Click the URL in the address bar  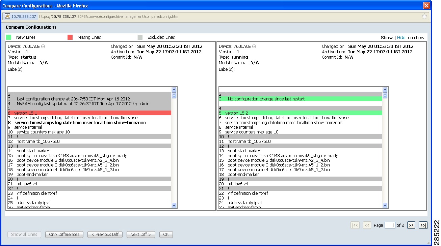109,17
